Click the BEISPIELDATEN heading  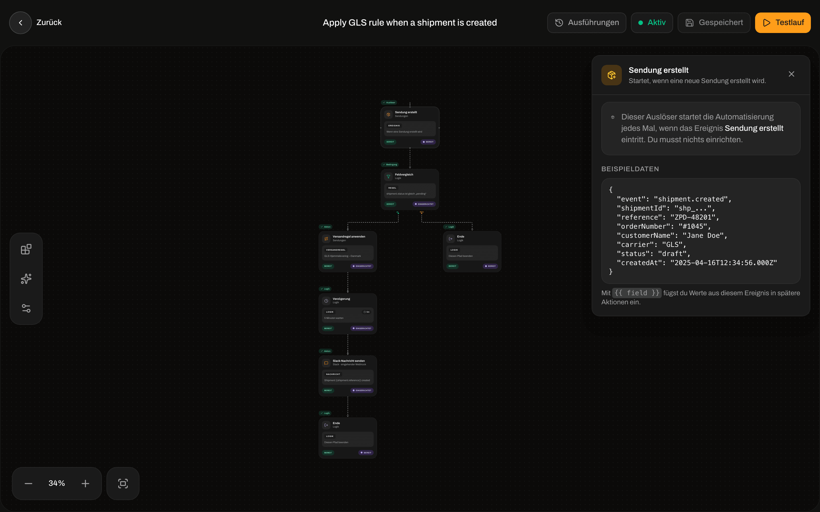pyautogui.click(x=630, y=169)
